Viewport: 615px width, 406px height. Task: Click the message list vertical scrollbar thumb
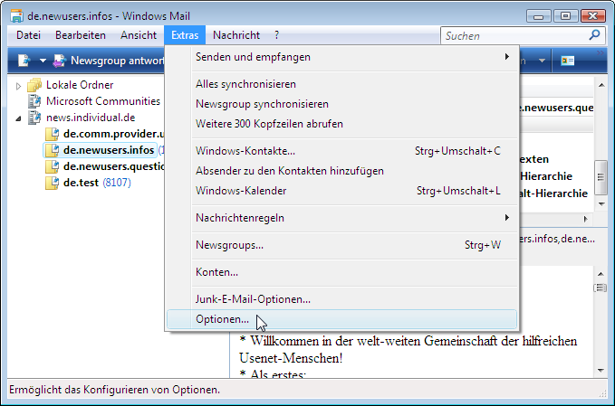[x=601, y=177]
